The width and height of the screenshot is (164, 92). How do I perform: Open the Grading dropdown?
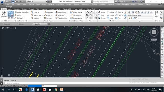[36, 18]
